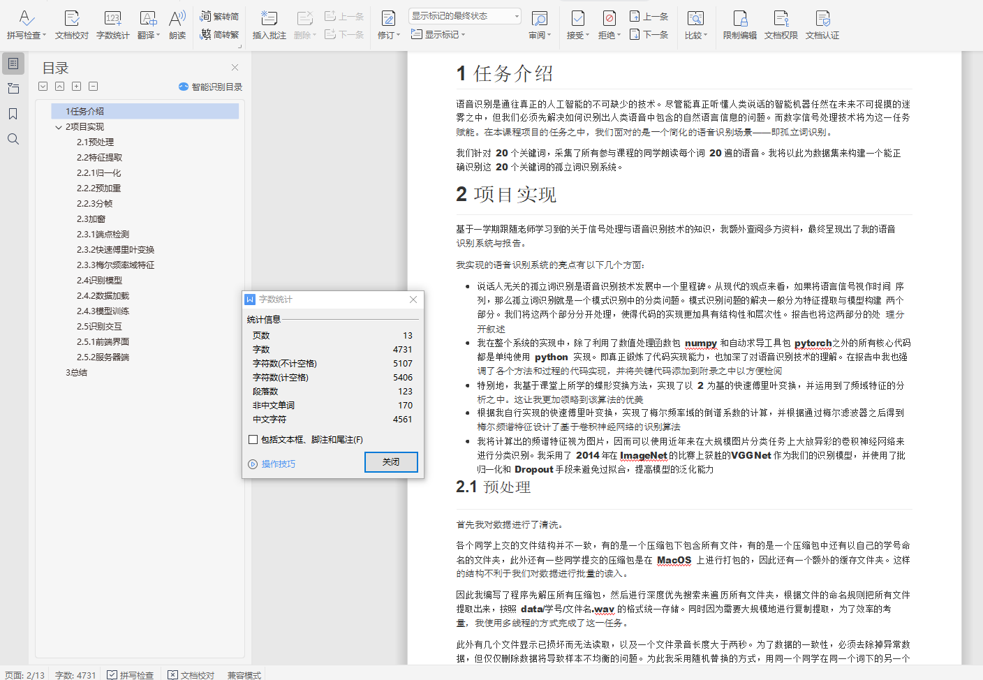Click the down-chevron box icon under 目录
Image resolution: width=983 pixels, height=680 pixels.
click(43, 87)
